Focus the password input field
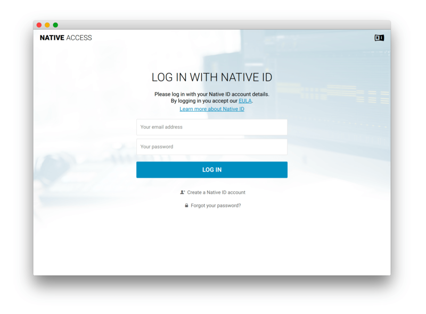This screenshot has width=426, height=314. click(211, 147)
